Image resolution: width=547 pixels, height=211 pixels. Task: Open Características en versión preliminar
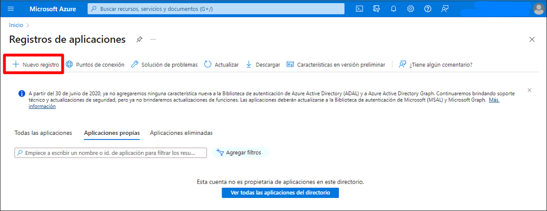click(x=336, y=65)
